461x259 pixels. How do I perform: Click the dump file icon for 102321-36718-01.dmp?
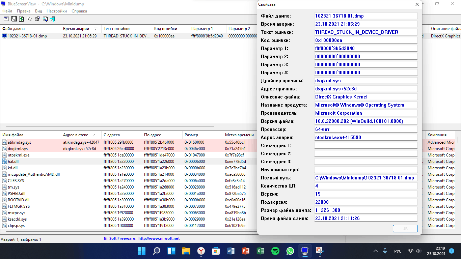[4, 36]
